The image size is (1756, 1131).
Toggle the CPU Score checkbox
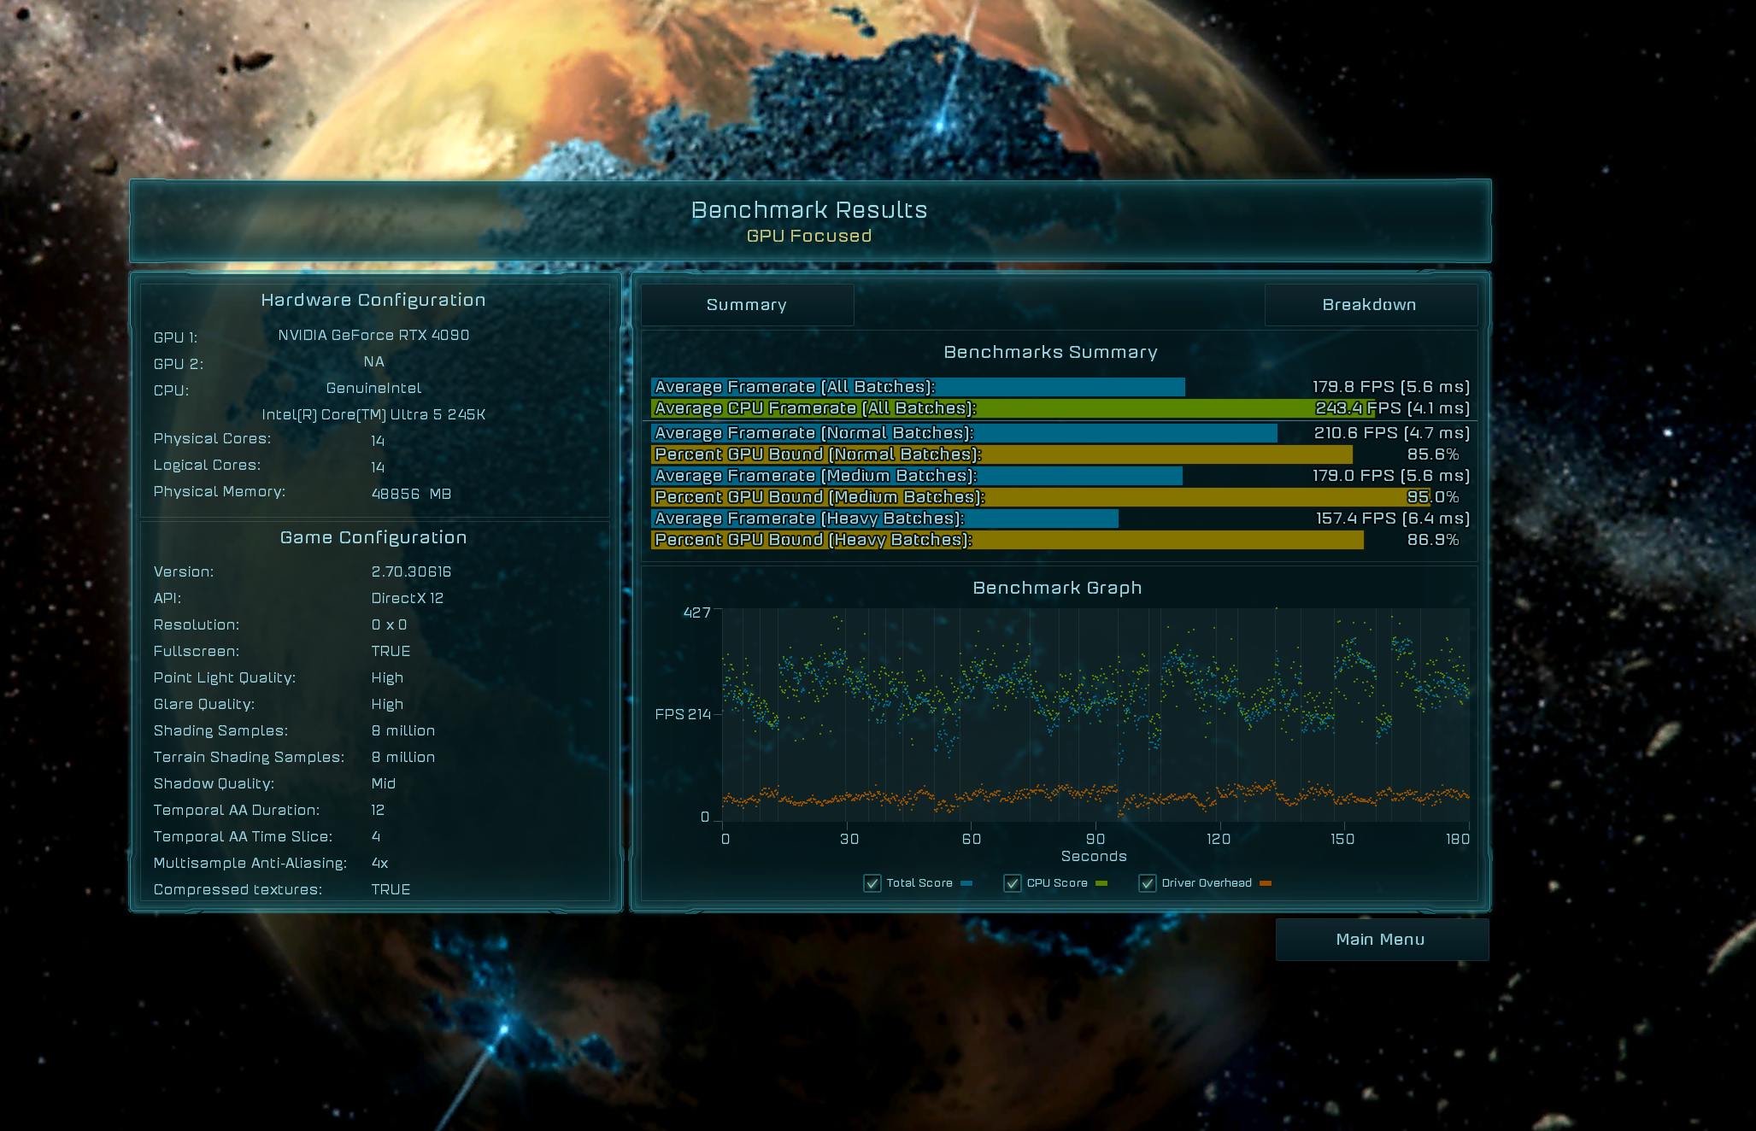(1012, 883)
